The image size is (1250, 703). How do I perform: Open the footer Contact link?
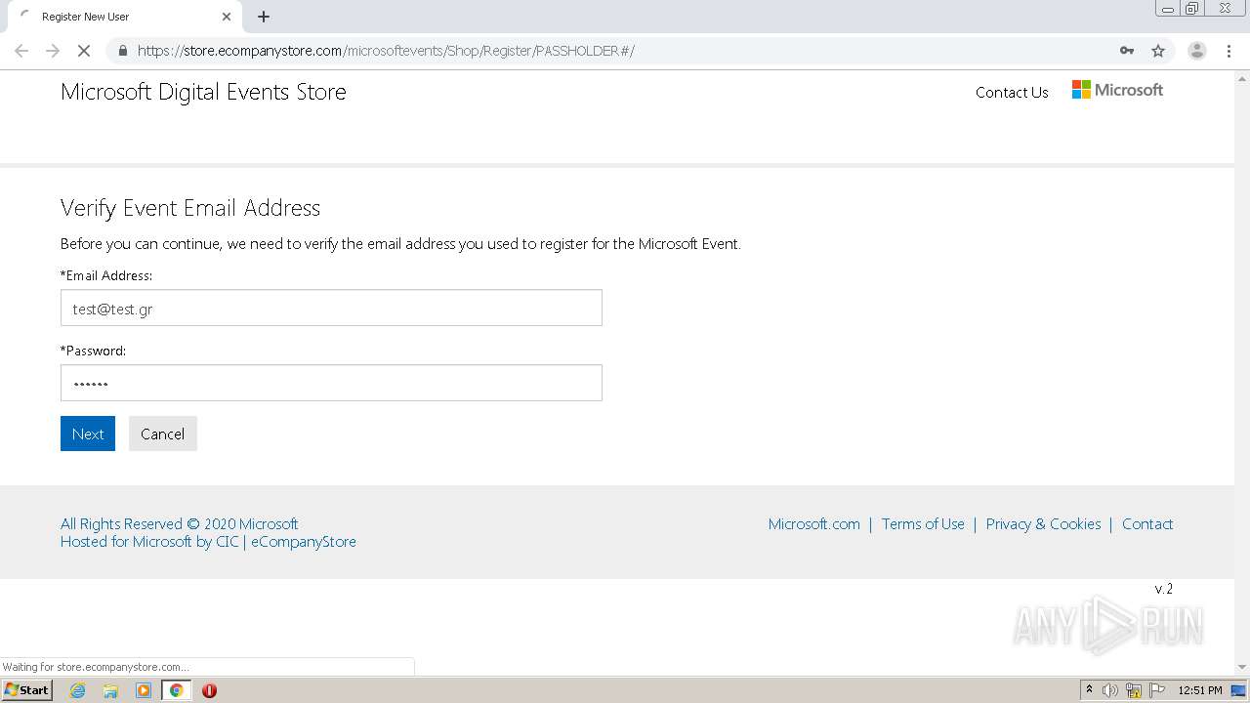click(1147, 524)
